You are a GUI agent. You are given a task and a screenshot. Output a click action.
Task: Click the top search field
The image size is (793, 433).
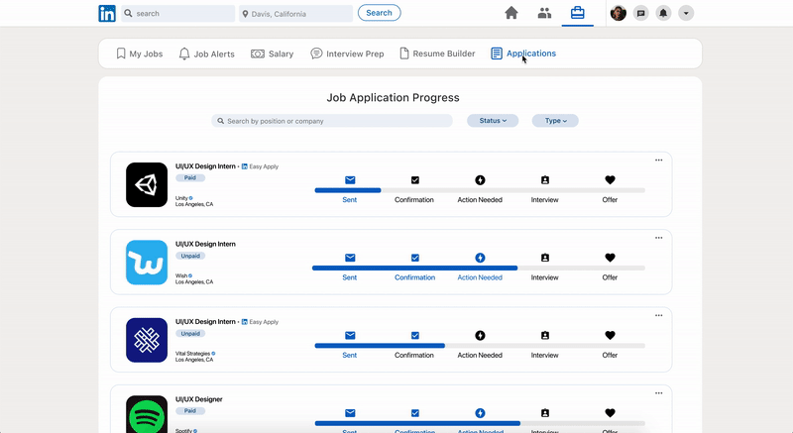click(x=178, y=13)
